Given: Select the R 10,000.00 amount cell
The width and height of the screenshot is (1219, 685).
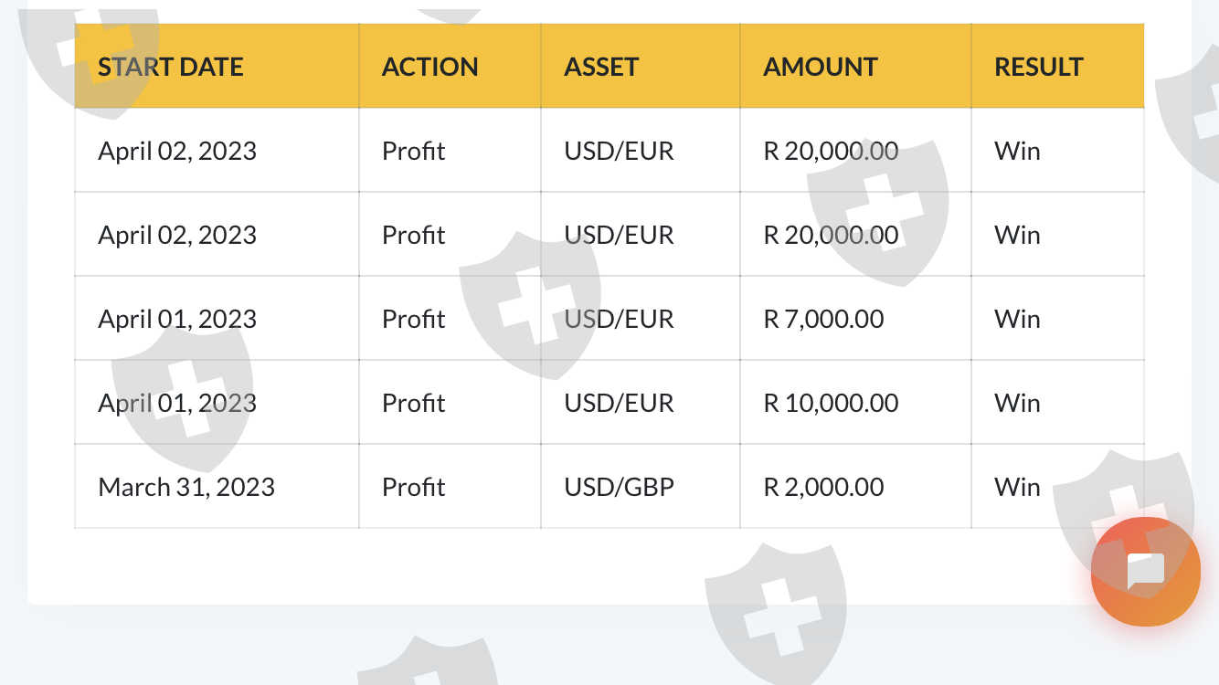Looking at the screenshot, I should (x=831, y=403).
